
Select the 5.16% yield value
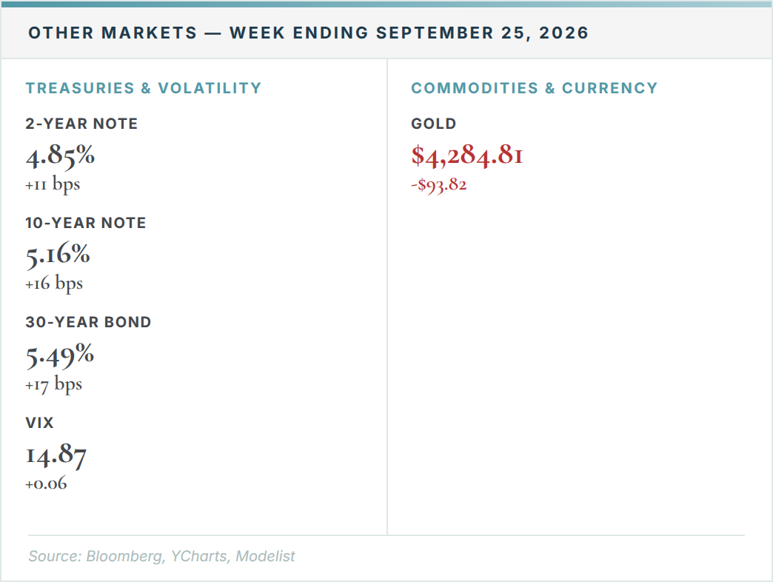pos(58,255)
